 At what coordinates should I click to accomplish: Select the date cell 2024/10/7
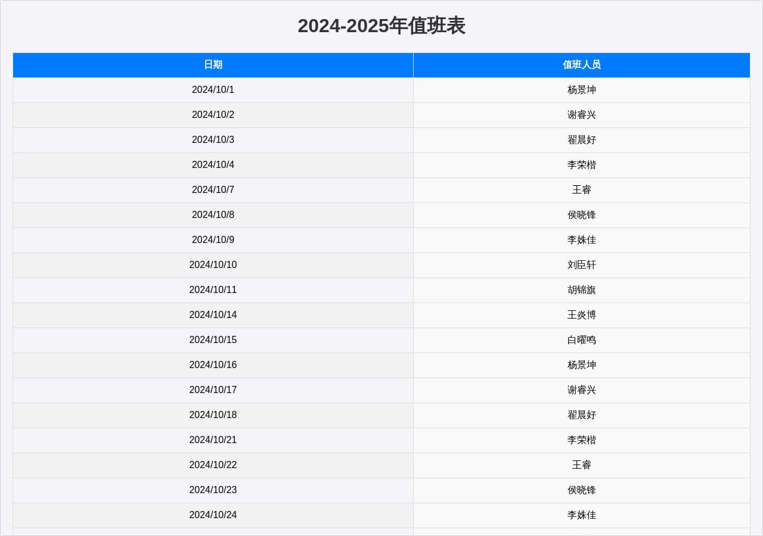213,190
